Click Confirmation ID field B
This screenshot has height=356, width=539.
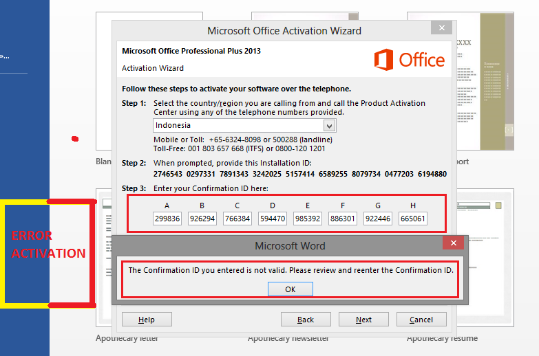(202, 219)
